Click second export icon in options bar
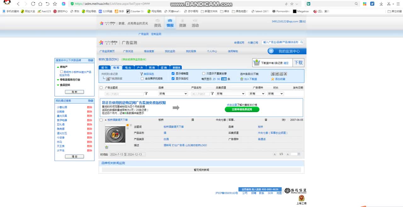This screenshot has height=207, width=403. point(277,74)
